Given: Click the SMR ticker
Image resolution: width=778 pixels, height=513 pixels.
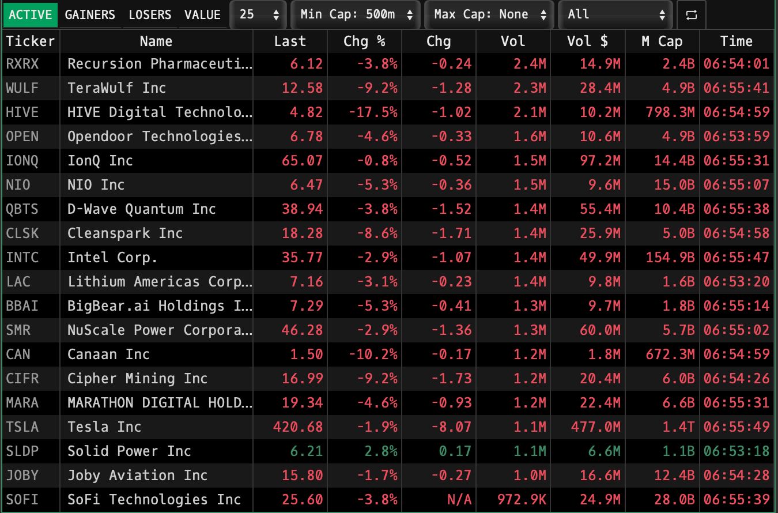Looking at the screenshot, I should (18, 330).
